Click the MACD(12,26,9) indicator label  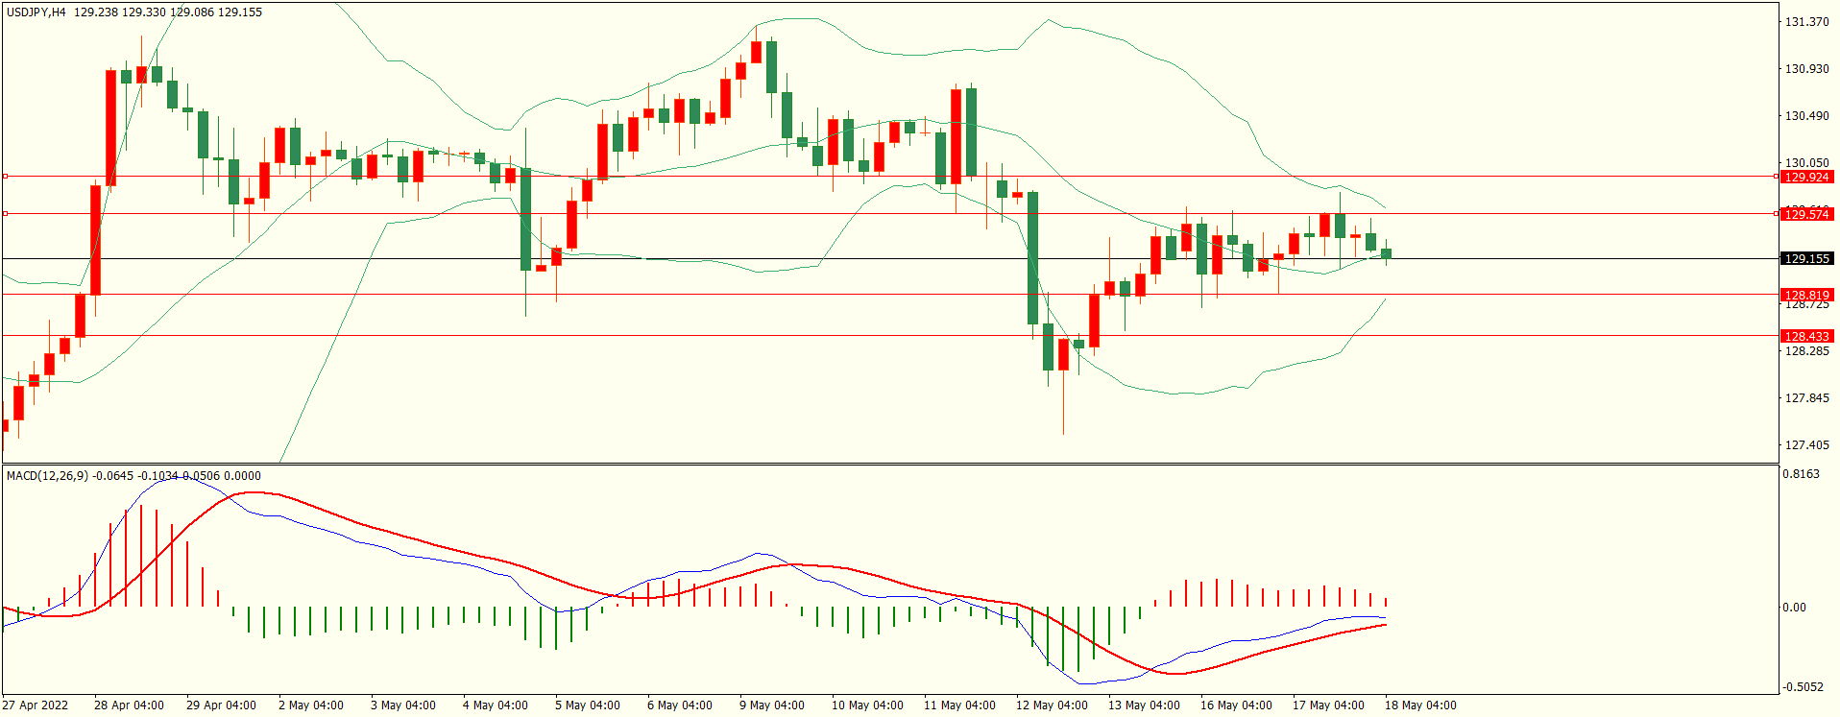[46, 476]
